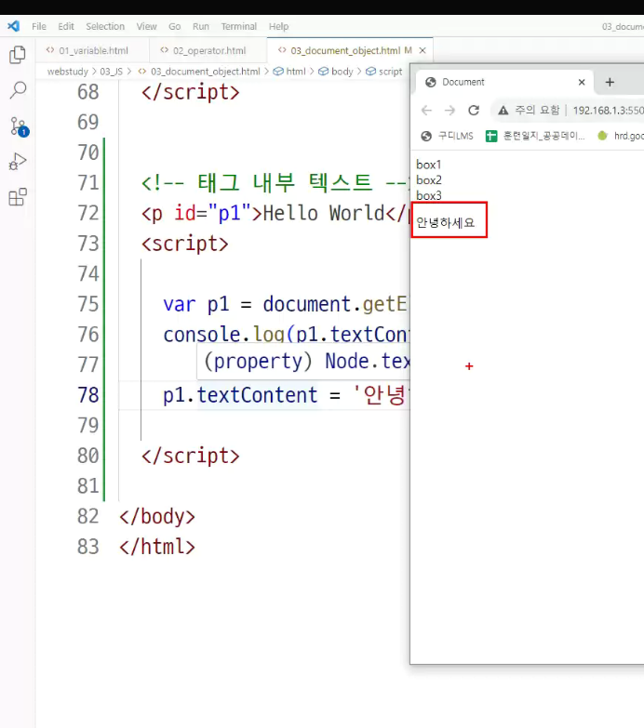Viewport: 644px width, 728px height.
Task: Click the VS Code logo icon
Action: coord(13,26)
